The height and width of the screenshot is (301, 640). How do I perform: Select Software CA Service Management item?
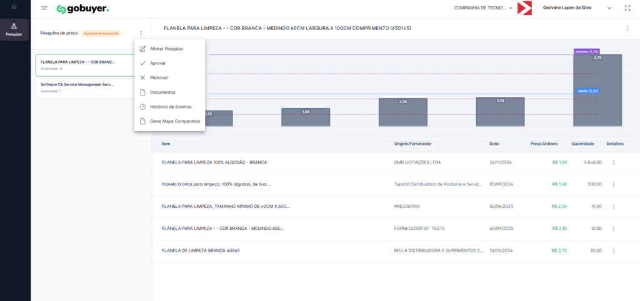[77, 84]
